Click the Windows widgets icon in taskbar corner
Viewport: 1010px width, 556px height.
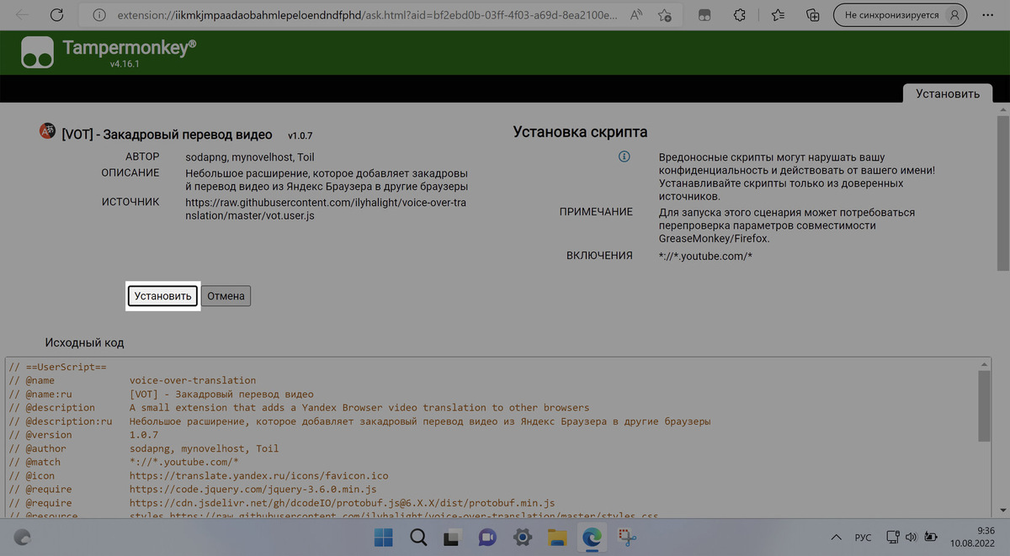coord(23,537)
